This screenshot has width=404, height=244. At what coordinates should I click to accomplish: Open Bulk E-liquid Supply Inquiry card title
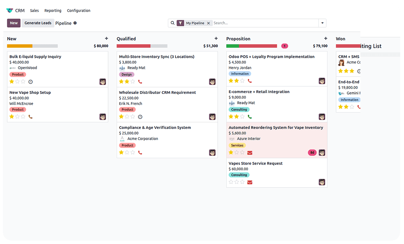[x=35, y=57]
